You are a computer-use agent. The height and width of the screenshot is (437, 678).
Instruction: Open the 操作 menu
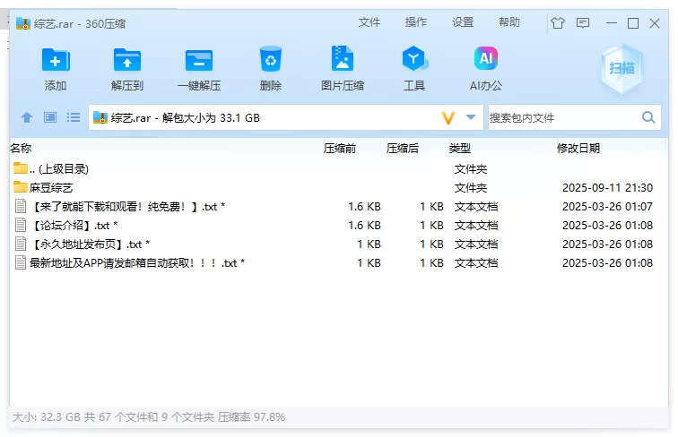(416, 22)
